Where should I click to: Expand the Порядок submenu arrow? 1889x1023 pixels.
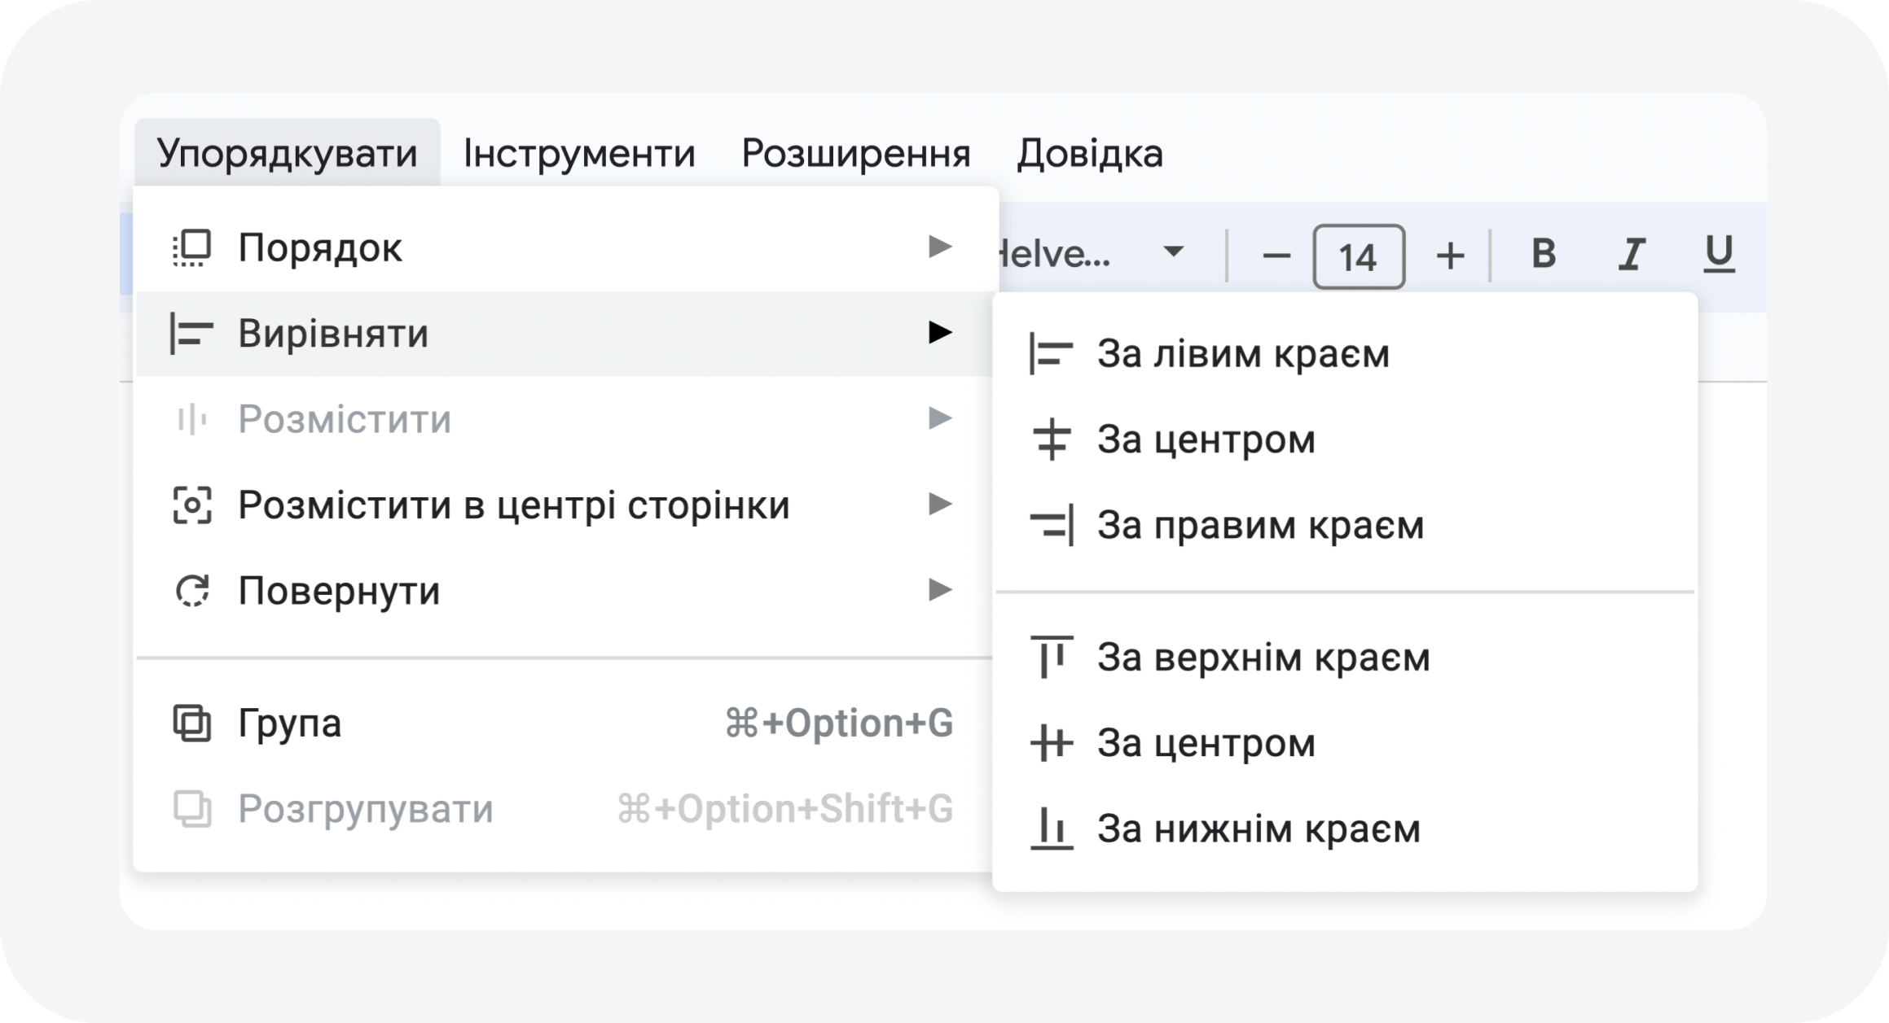point(940,247)
